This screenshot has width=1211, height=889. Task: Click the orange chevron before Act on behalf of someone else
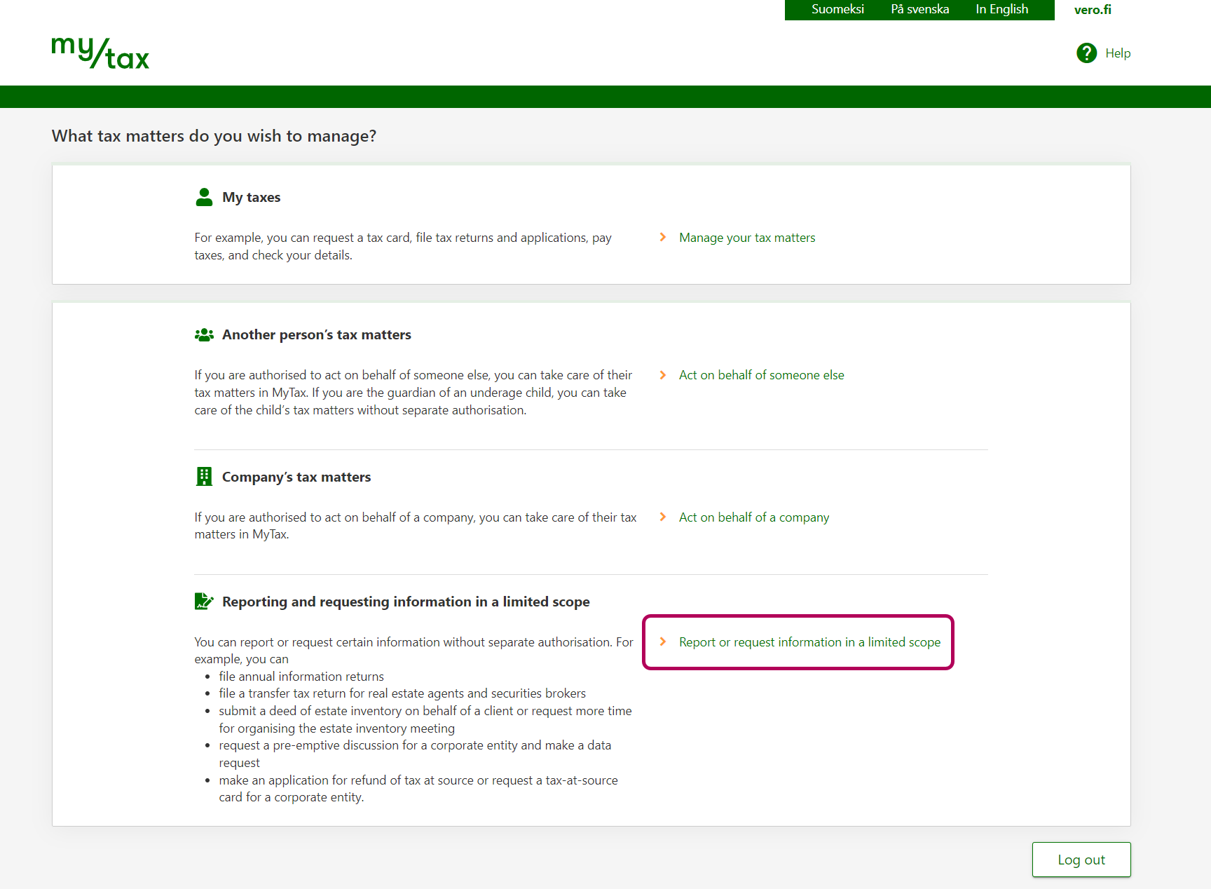[663, 375]
